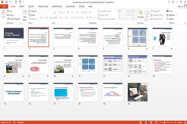Open the Section dropdown
This screenshot has height=124, width=187.
pyautogui.click(x=33, y=19)
